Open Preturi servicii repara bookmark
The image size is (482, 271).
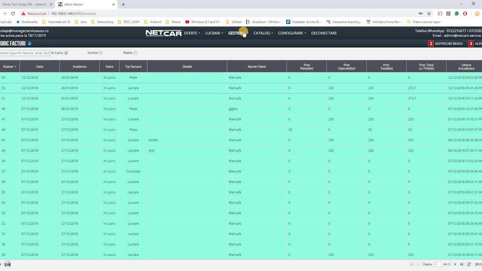(x=424, y=22)
